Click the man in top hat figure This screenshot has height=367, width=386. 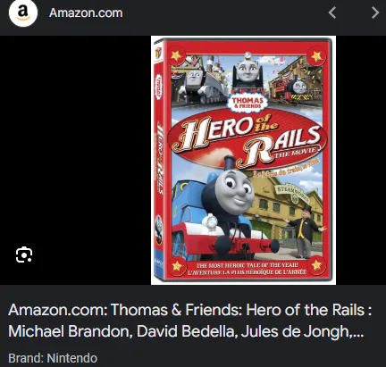click(304, 230)
